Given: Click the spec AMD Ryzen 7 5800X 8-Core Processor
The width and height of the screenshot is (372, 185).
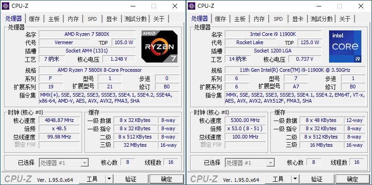Looking at the screenshot, I should point(109,70).
